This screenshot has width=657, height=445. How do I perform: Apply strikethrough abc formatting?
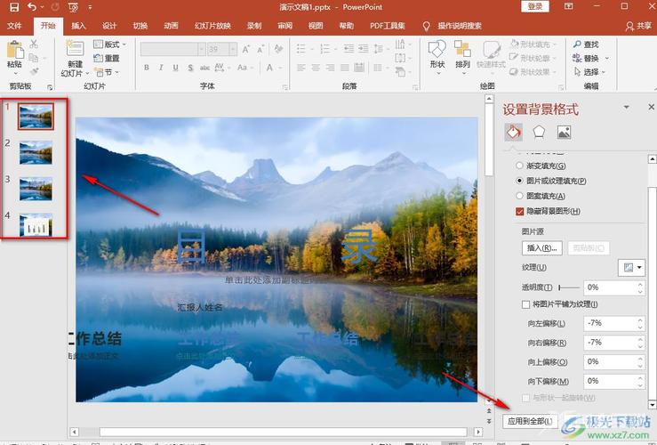tap(204, 68)
